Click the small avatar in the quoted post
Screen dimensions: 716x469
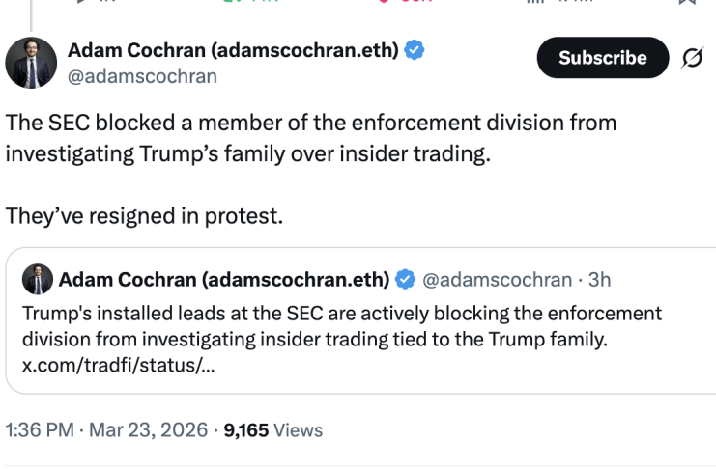(x=37, y=280)
